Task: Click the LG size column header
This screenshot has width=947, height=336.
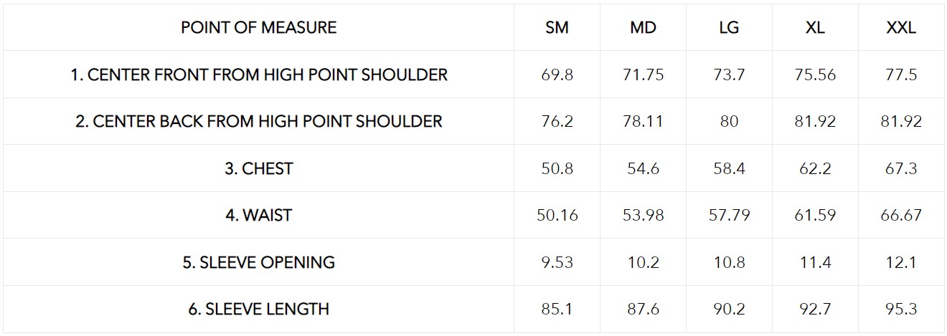Action: (x=729, y=28)
